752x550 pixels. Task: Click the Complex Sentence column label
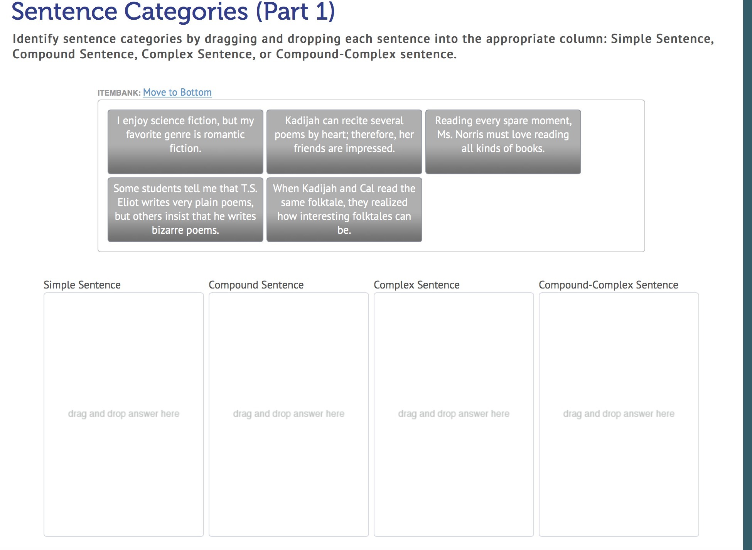tap(416, 285)
